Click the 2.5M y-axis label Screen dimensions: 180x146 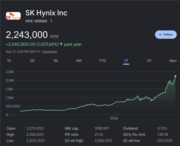[x=10, y=72]
